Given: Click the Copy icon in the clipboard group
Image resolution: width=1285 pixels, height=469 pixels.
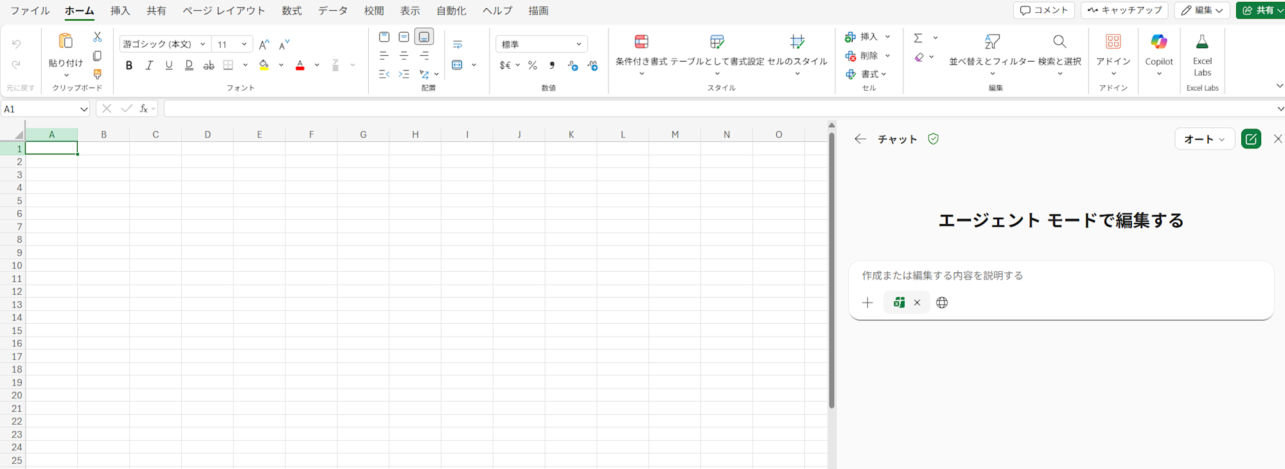Looking at the screenshot, I should pyautogui.click(x=97, y=56).
